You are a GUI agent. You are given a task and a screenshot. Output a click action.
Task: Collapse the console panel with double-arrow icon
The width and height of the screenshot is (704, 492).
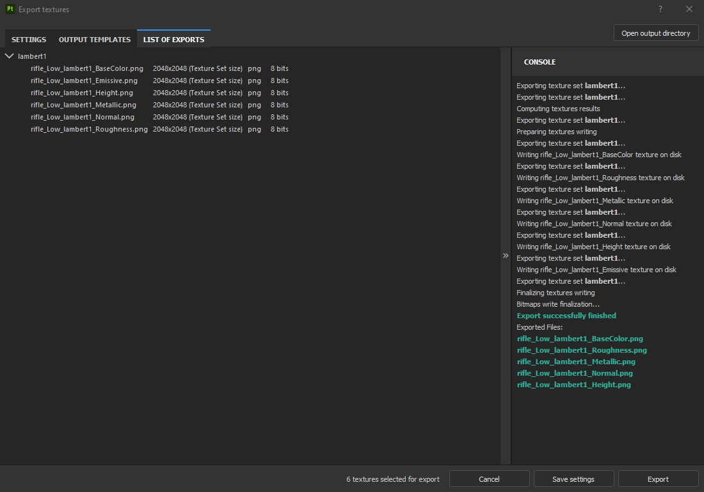(506, 256)
